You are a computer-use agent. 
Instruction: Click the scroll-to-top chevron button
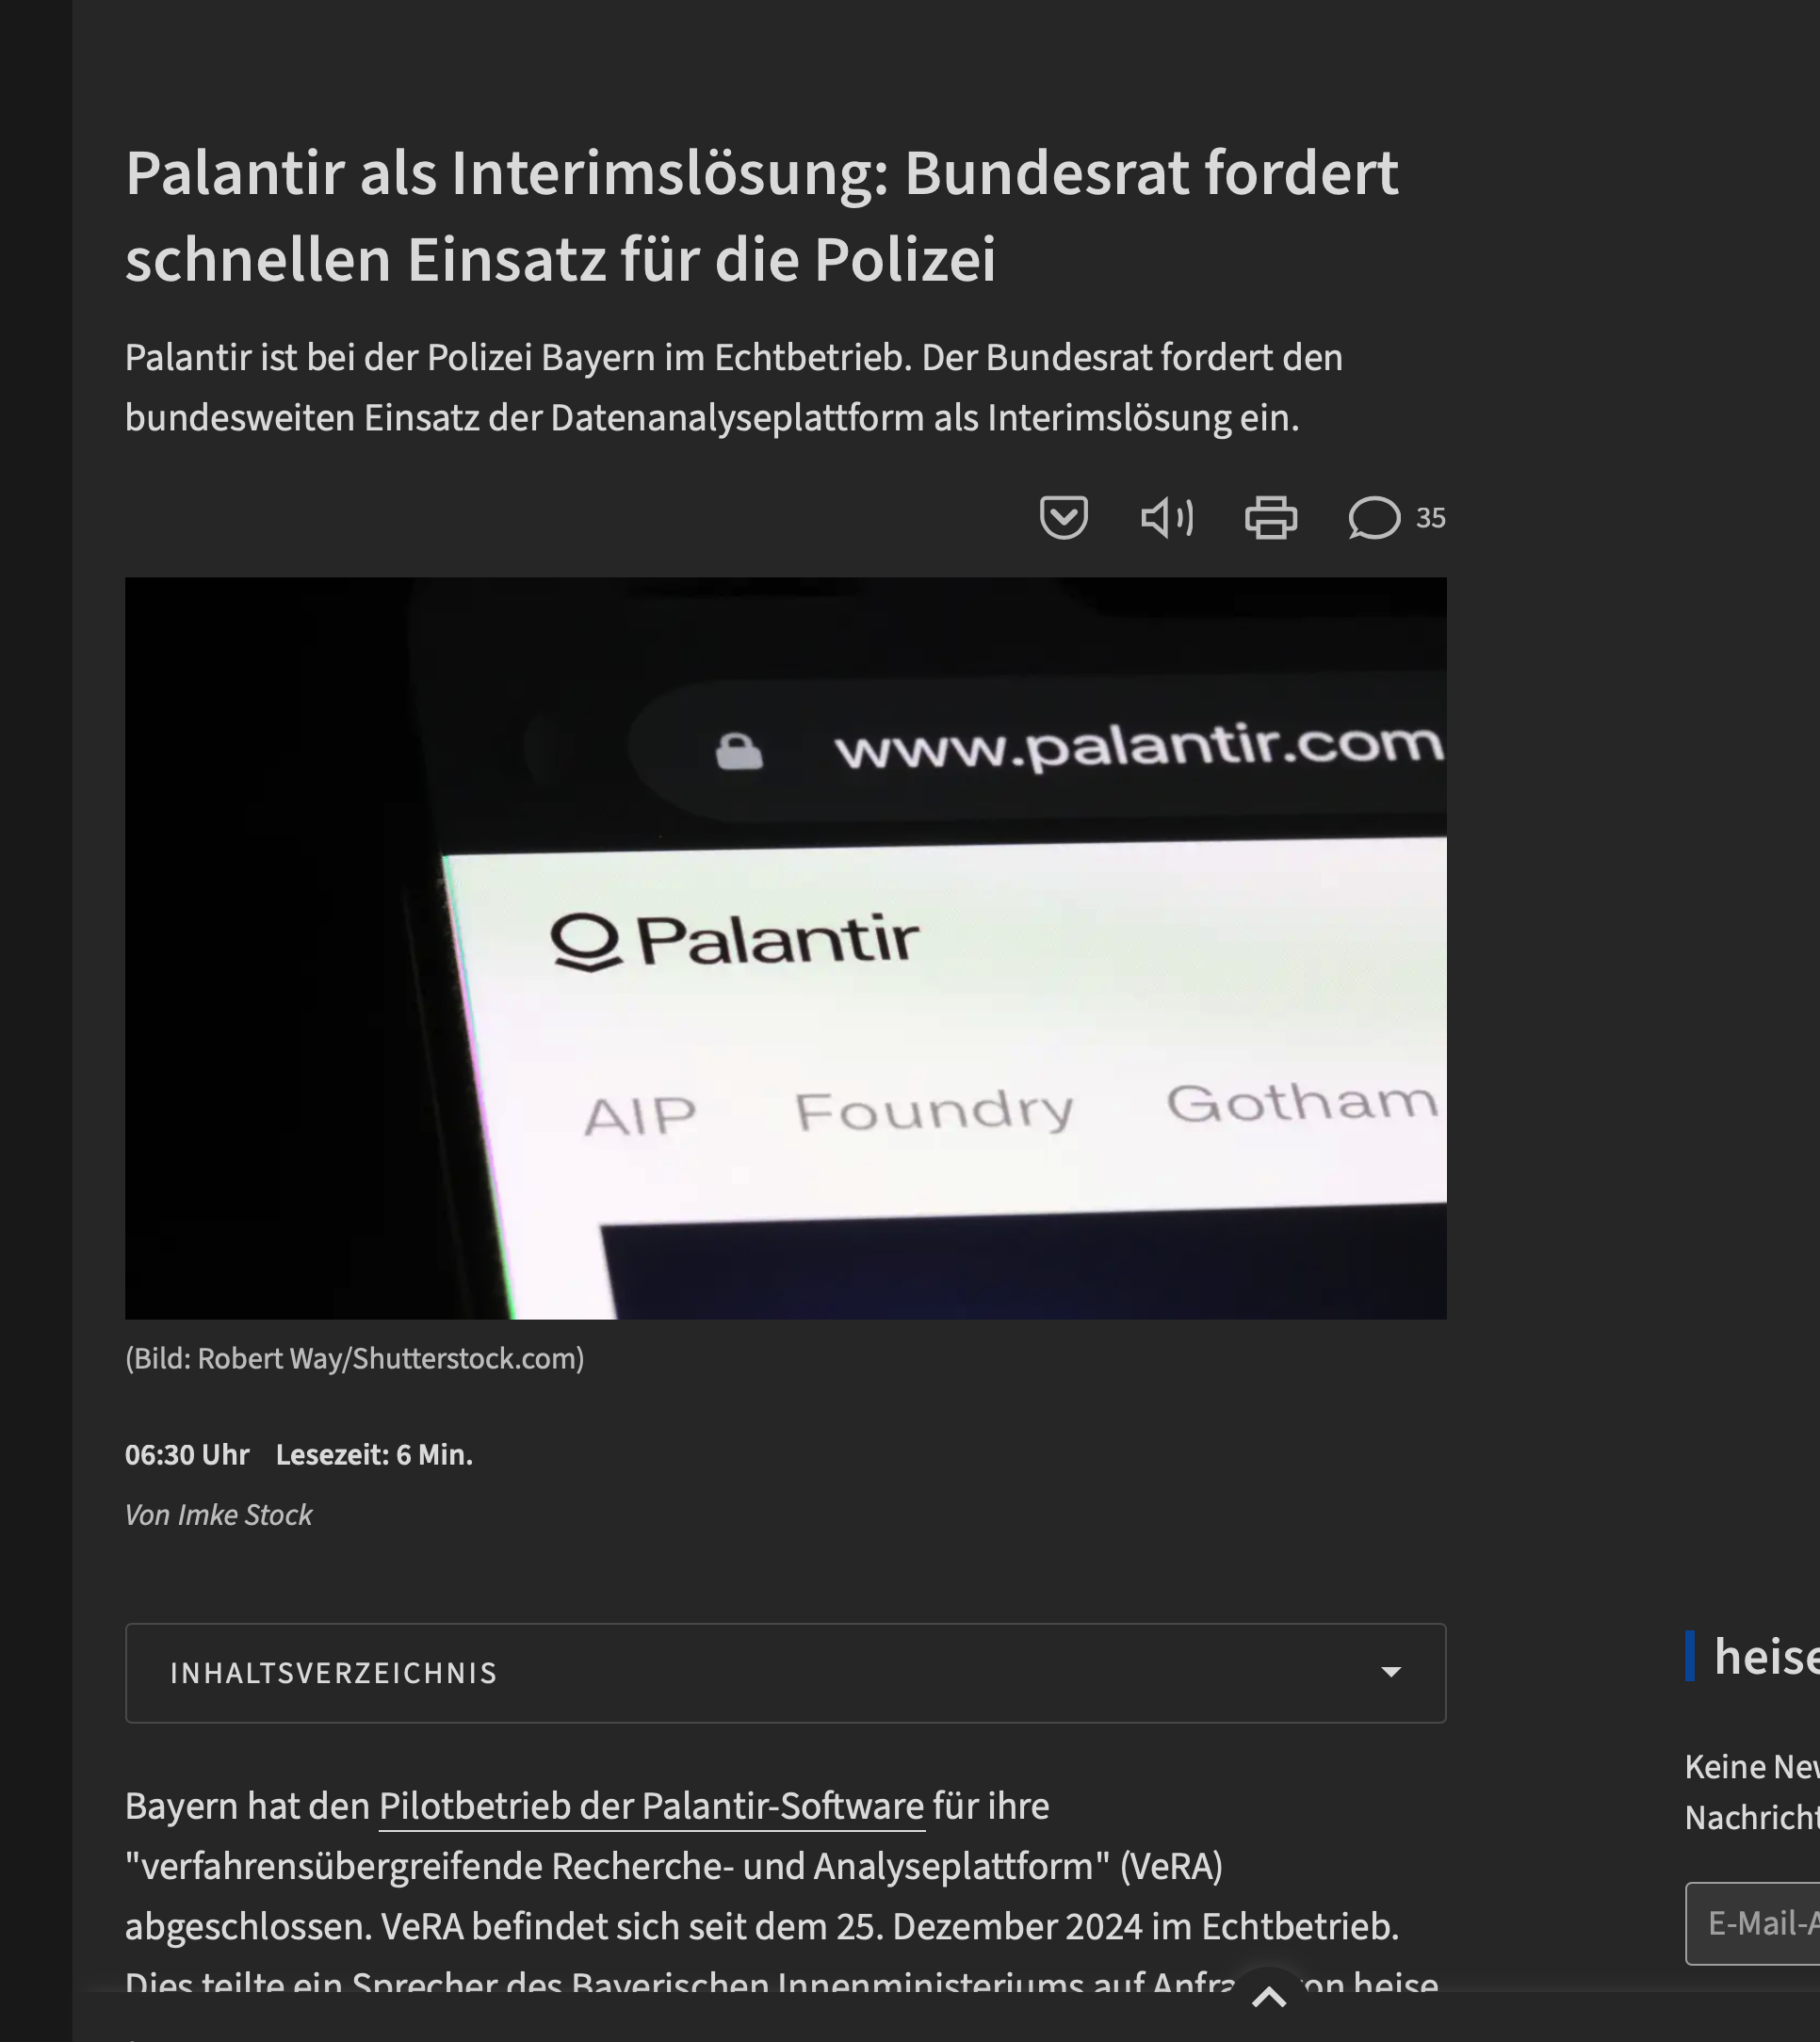1269,1997
